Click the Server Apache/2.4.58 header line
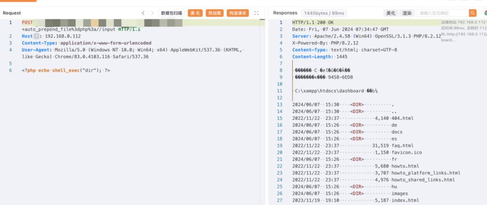487x205 pixels. 367,36
